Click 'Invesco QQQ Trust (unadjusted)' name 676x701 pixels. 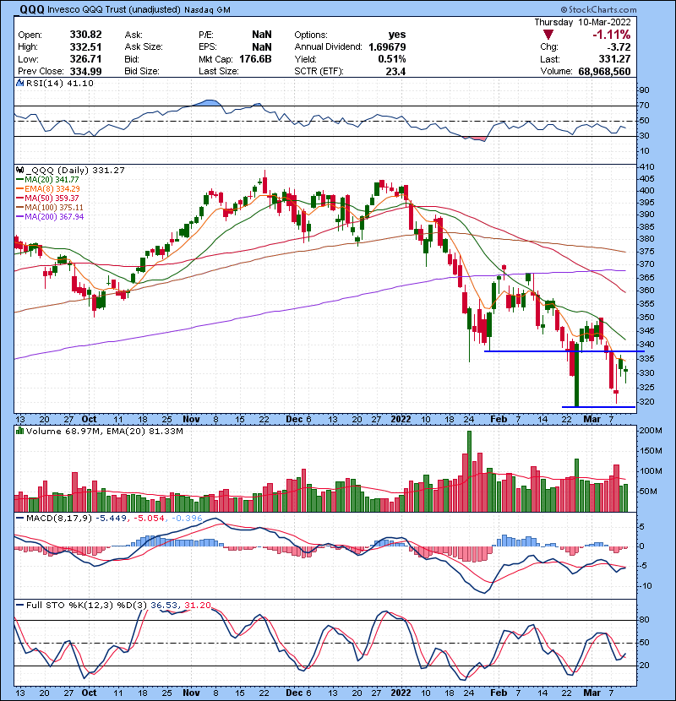(113, 10)
